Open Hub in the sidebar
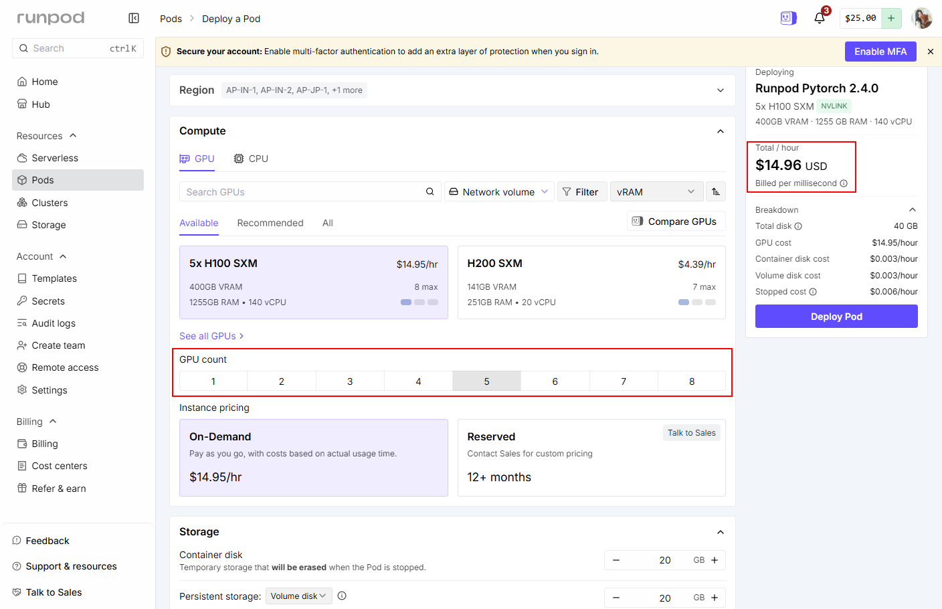This screenshot has width=942, height=609. 78,104
